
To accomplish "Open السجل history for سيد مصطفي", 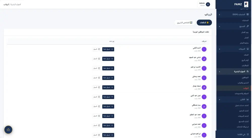I will 97,106.
